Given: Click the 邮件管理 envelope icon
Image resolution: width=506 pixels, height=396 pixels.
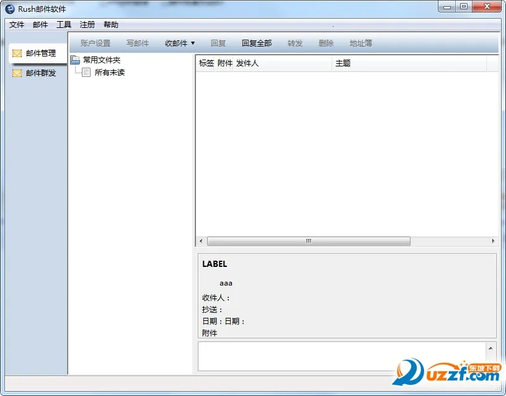Looking at the screenshot, I should [17, 53].
